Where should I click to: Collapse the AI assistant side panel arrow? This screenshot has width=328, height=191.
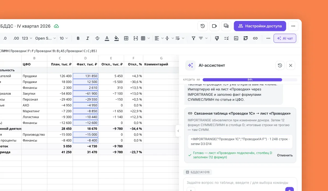(x=178, y=131)
